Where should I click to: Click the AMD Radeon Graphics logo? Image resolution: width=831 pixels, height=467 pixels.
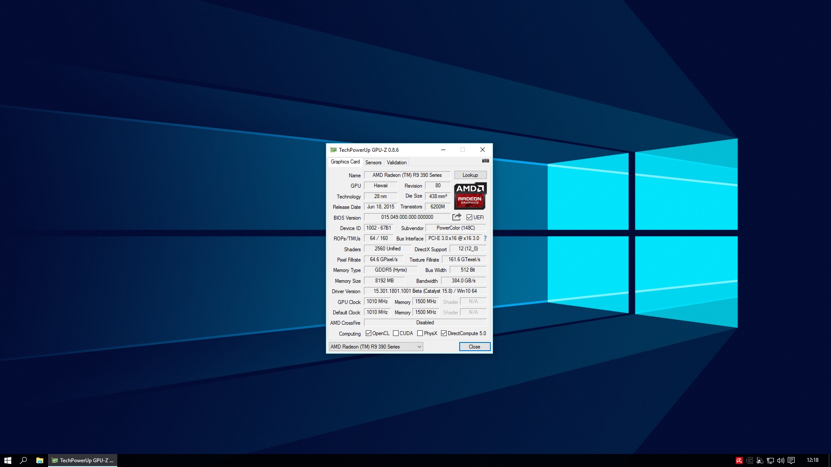[x=470, y=196]
